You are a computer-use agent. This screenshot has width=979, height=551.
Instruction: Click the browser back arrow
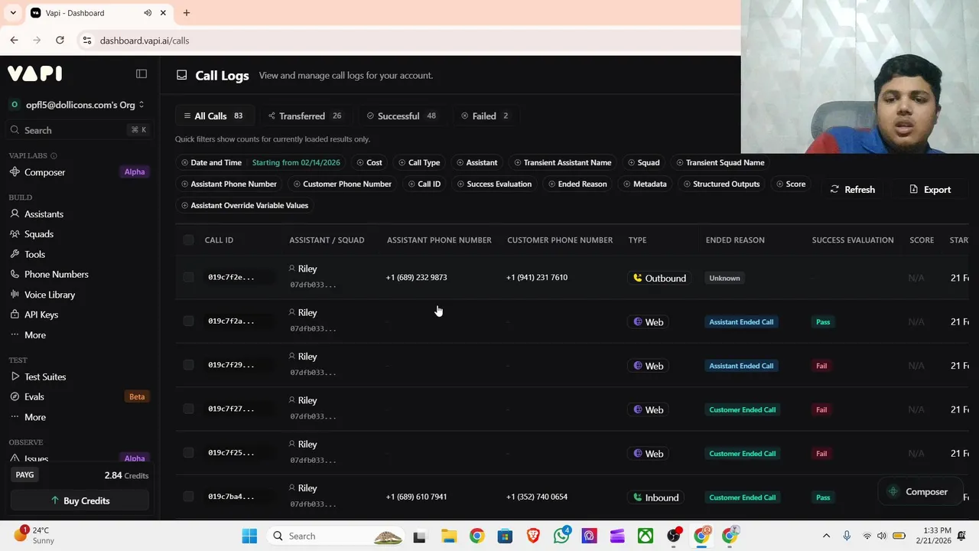tap(14, 41)
